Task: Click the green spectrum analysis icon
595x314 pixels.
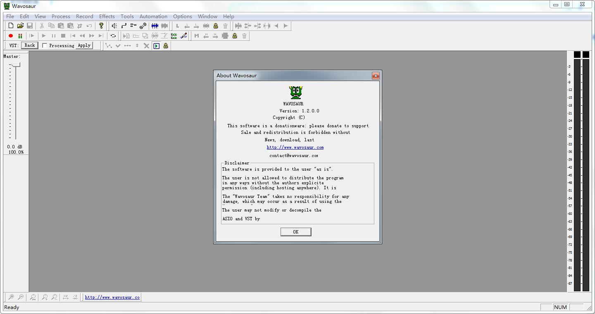Action: [174, 36]
